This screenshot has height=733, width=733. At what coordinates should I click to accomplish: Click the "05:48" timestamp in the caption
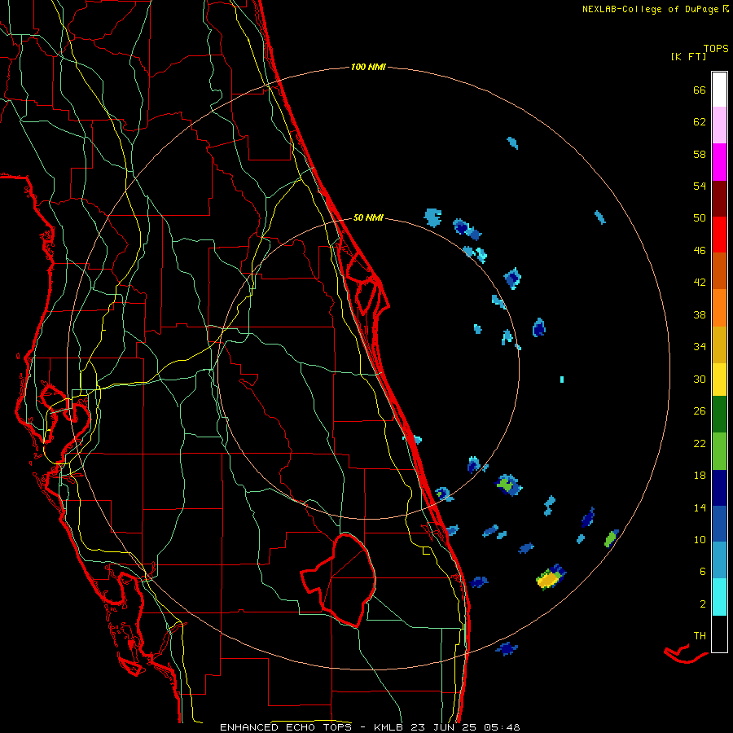pos(502,727)
